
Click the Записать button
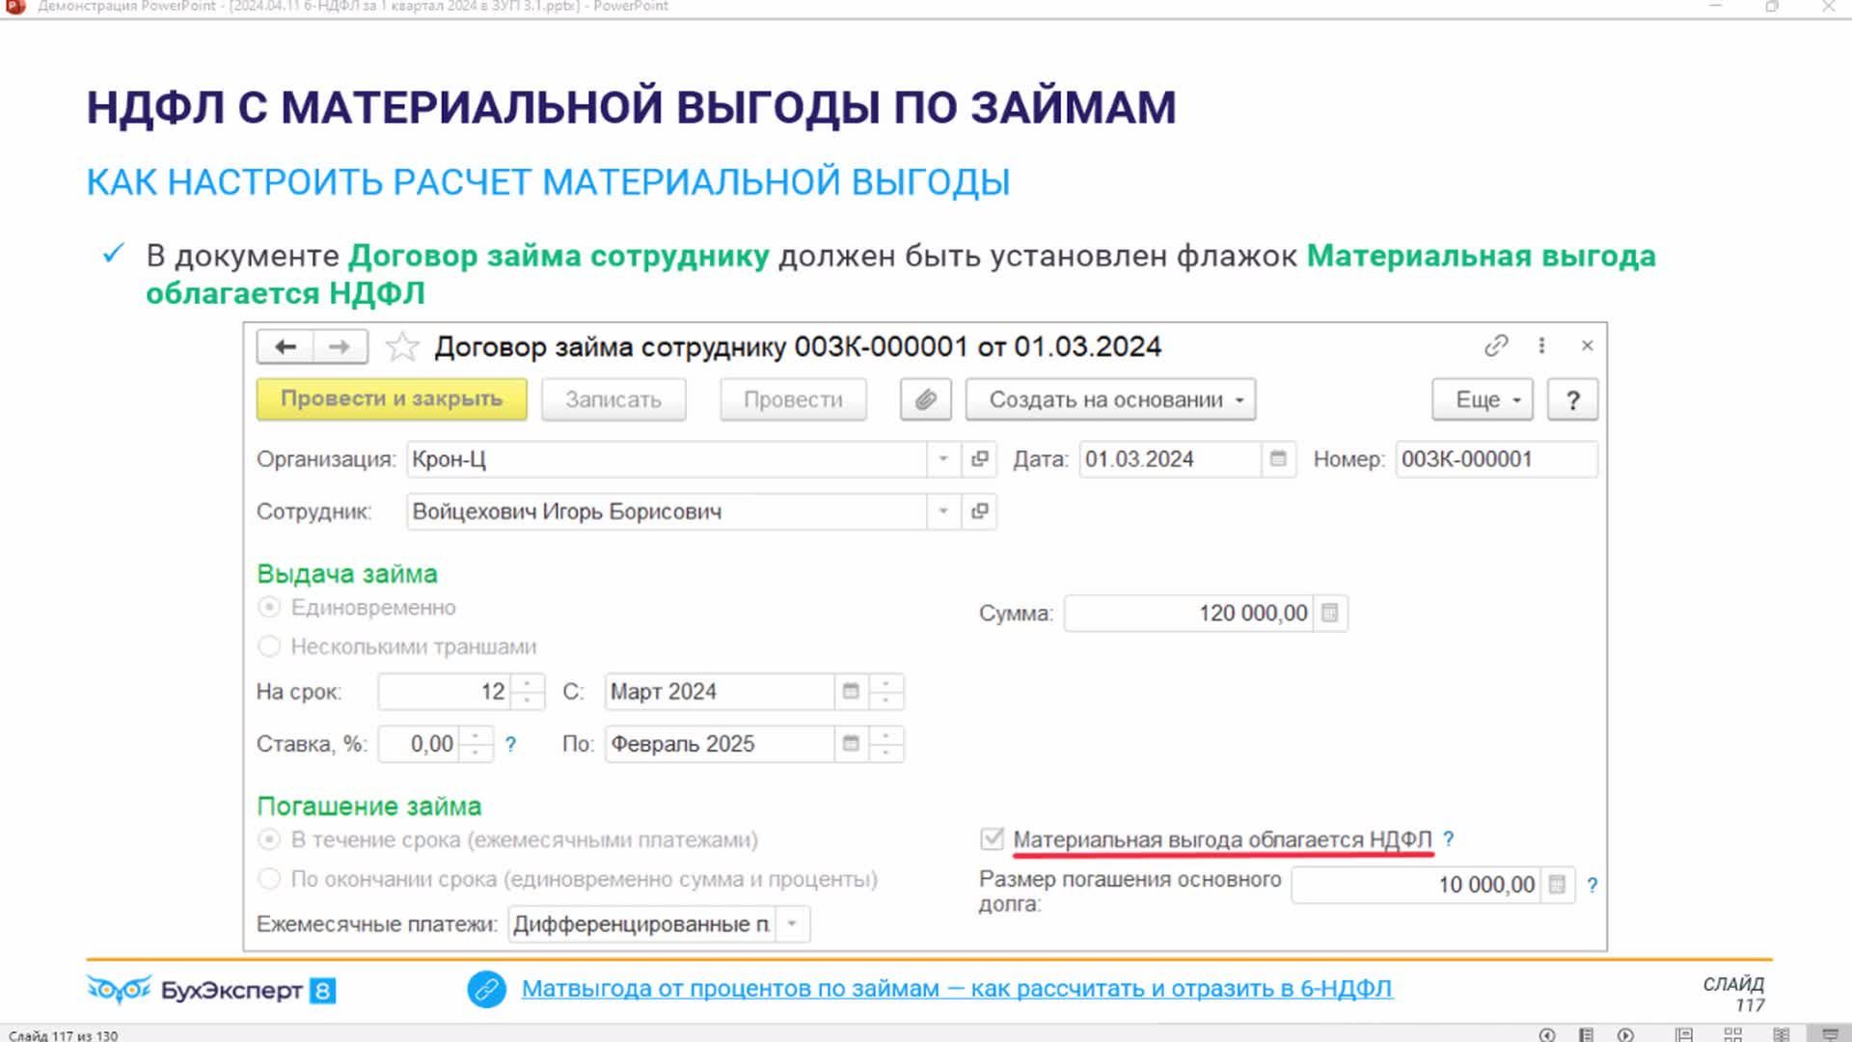point(613,399)
